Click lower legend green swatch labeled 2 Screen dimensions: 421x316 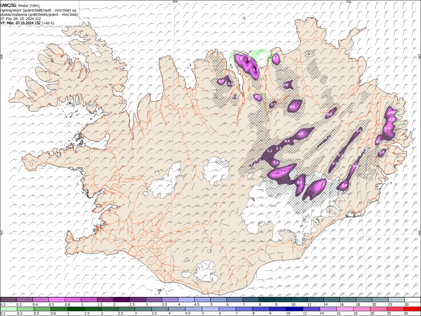(x=110, y=309)
